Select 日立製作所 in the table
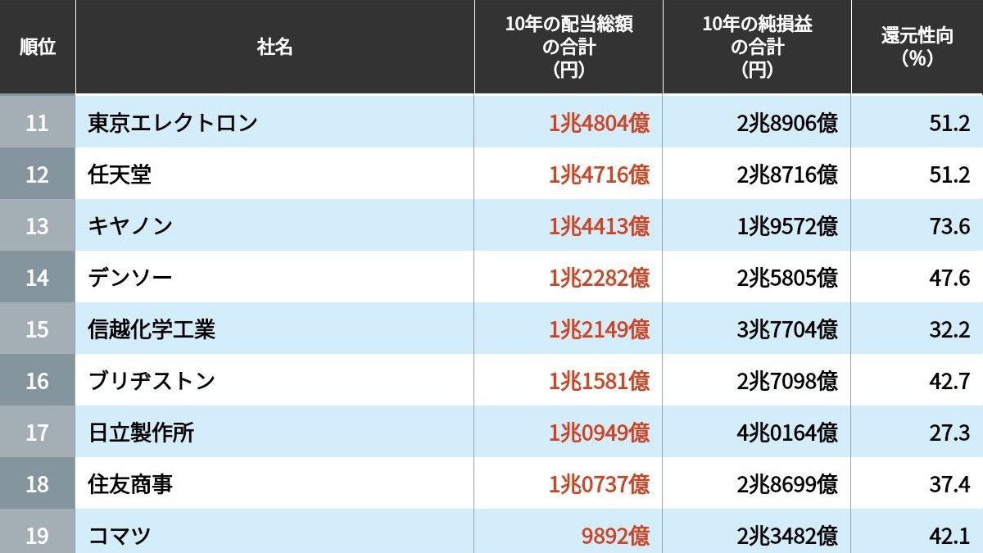This screenshot has height=553, width=983. pos(141,433)
